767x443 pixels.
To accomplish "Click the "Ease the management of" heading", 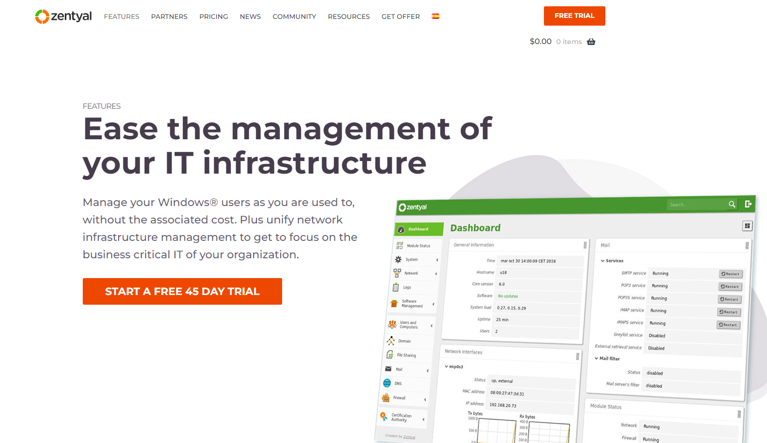I will [287, 129].
